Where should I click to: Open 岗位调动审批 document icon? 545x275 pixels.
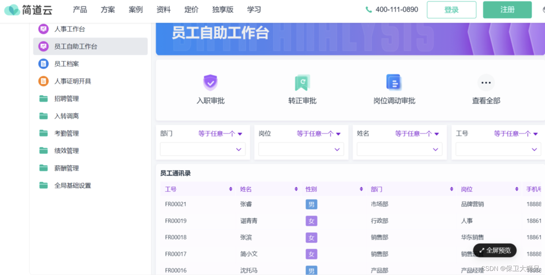tap(394, 83)
